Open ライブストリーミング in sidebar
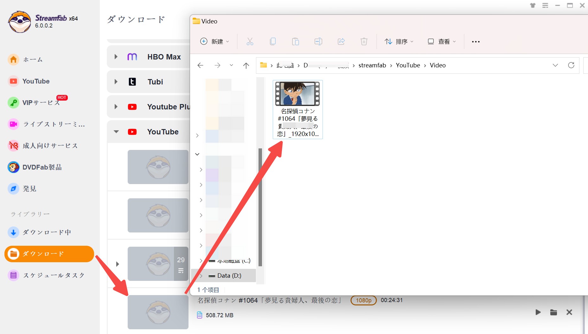The width and height of the screenshot is (588, 334). point(47,124)
